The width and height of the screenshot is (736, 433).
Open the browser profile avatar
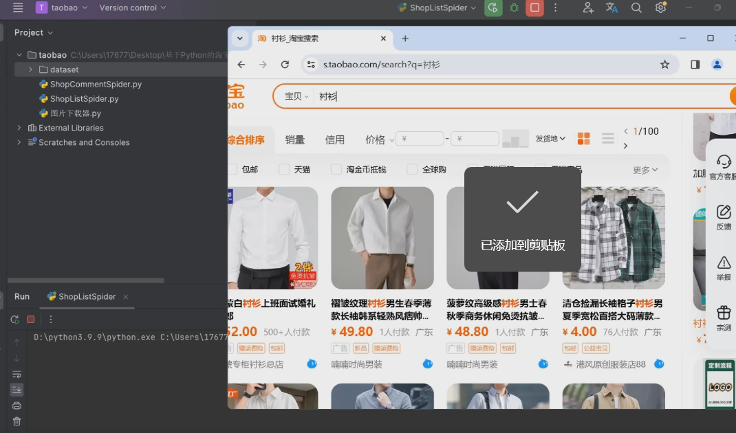717,65
